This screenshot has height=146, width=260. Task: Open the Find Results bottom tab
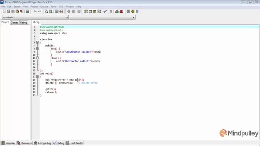pos(75,143)
